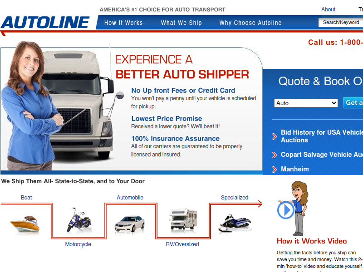This screenshot has height=272, width=363.
Task: Click the Autoline logo
Action: point(45,23)
